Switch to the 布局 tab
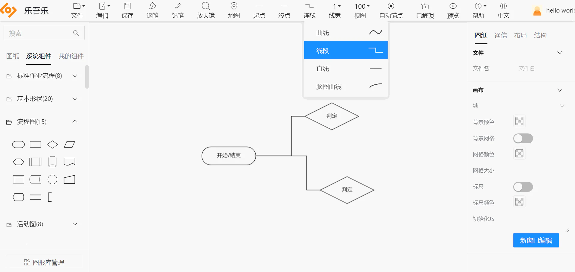This screenshot has height=272, width=575. coord(520,36)
